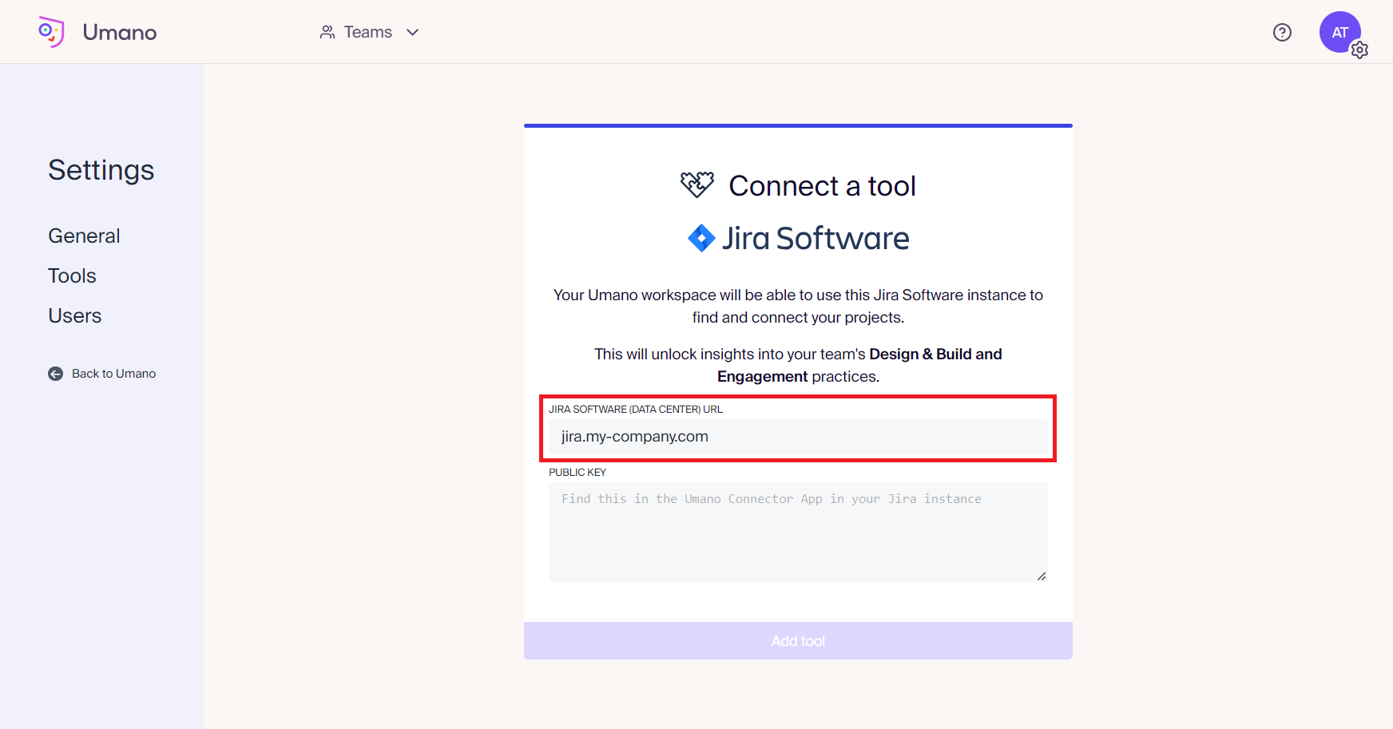This screenshot has width=1393, height=729.
Task: Click the gear badge on avatar
Action: 1359,50
